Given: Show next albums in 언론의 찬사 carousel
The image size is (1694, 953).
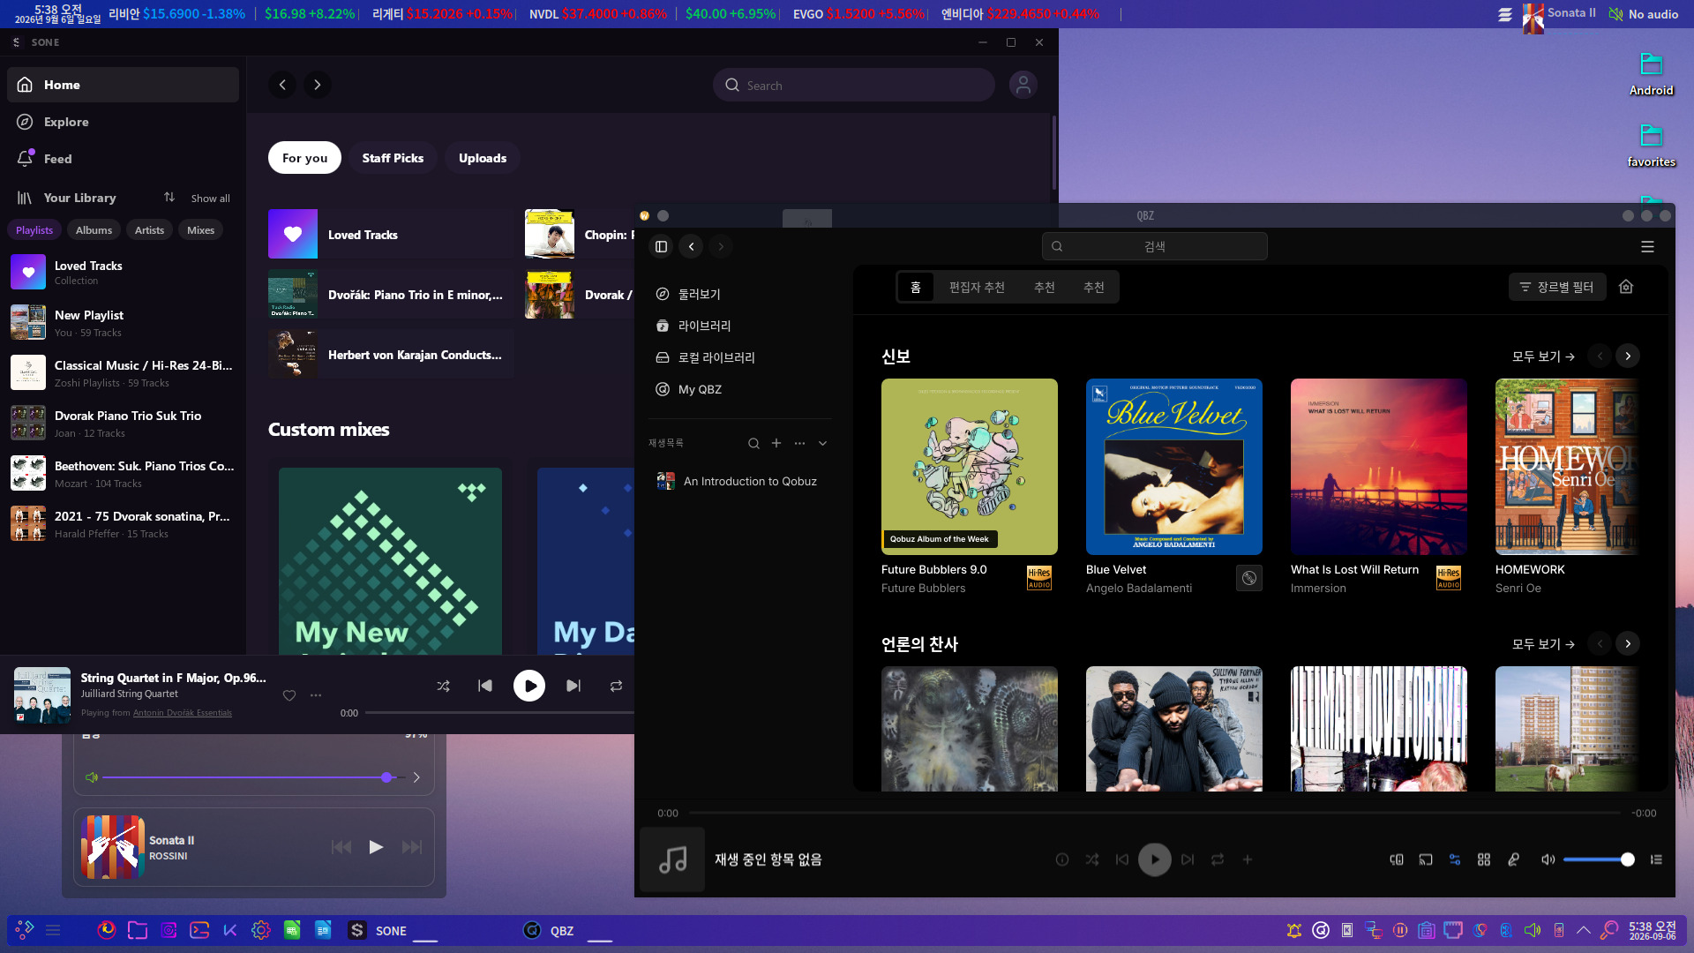Looking at the screenshot, I should (x=1628, y=644).
